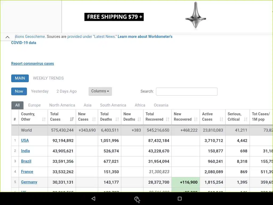Filter table by North America
273x205 pixels.
pyautogui.click(x=62, y=105)
